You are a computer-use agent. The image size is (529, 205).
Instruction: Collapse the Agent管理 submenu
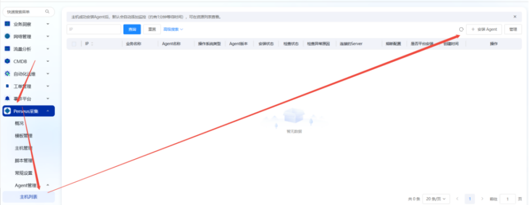point(48,185)
